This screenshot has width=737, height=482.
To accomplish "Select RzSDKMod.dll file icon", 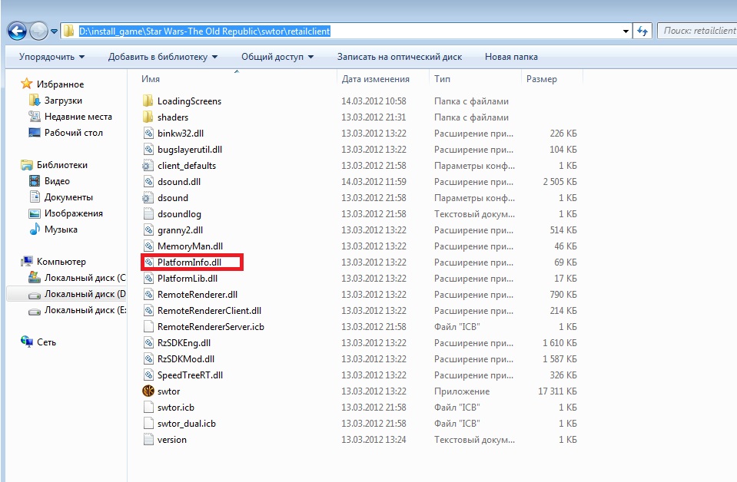I will pyautogui.click(x=148, y=358).
